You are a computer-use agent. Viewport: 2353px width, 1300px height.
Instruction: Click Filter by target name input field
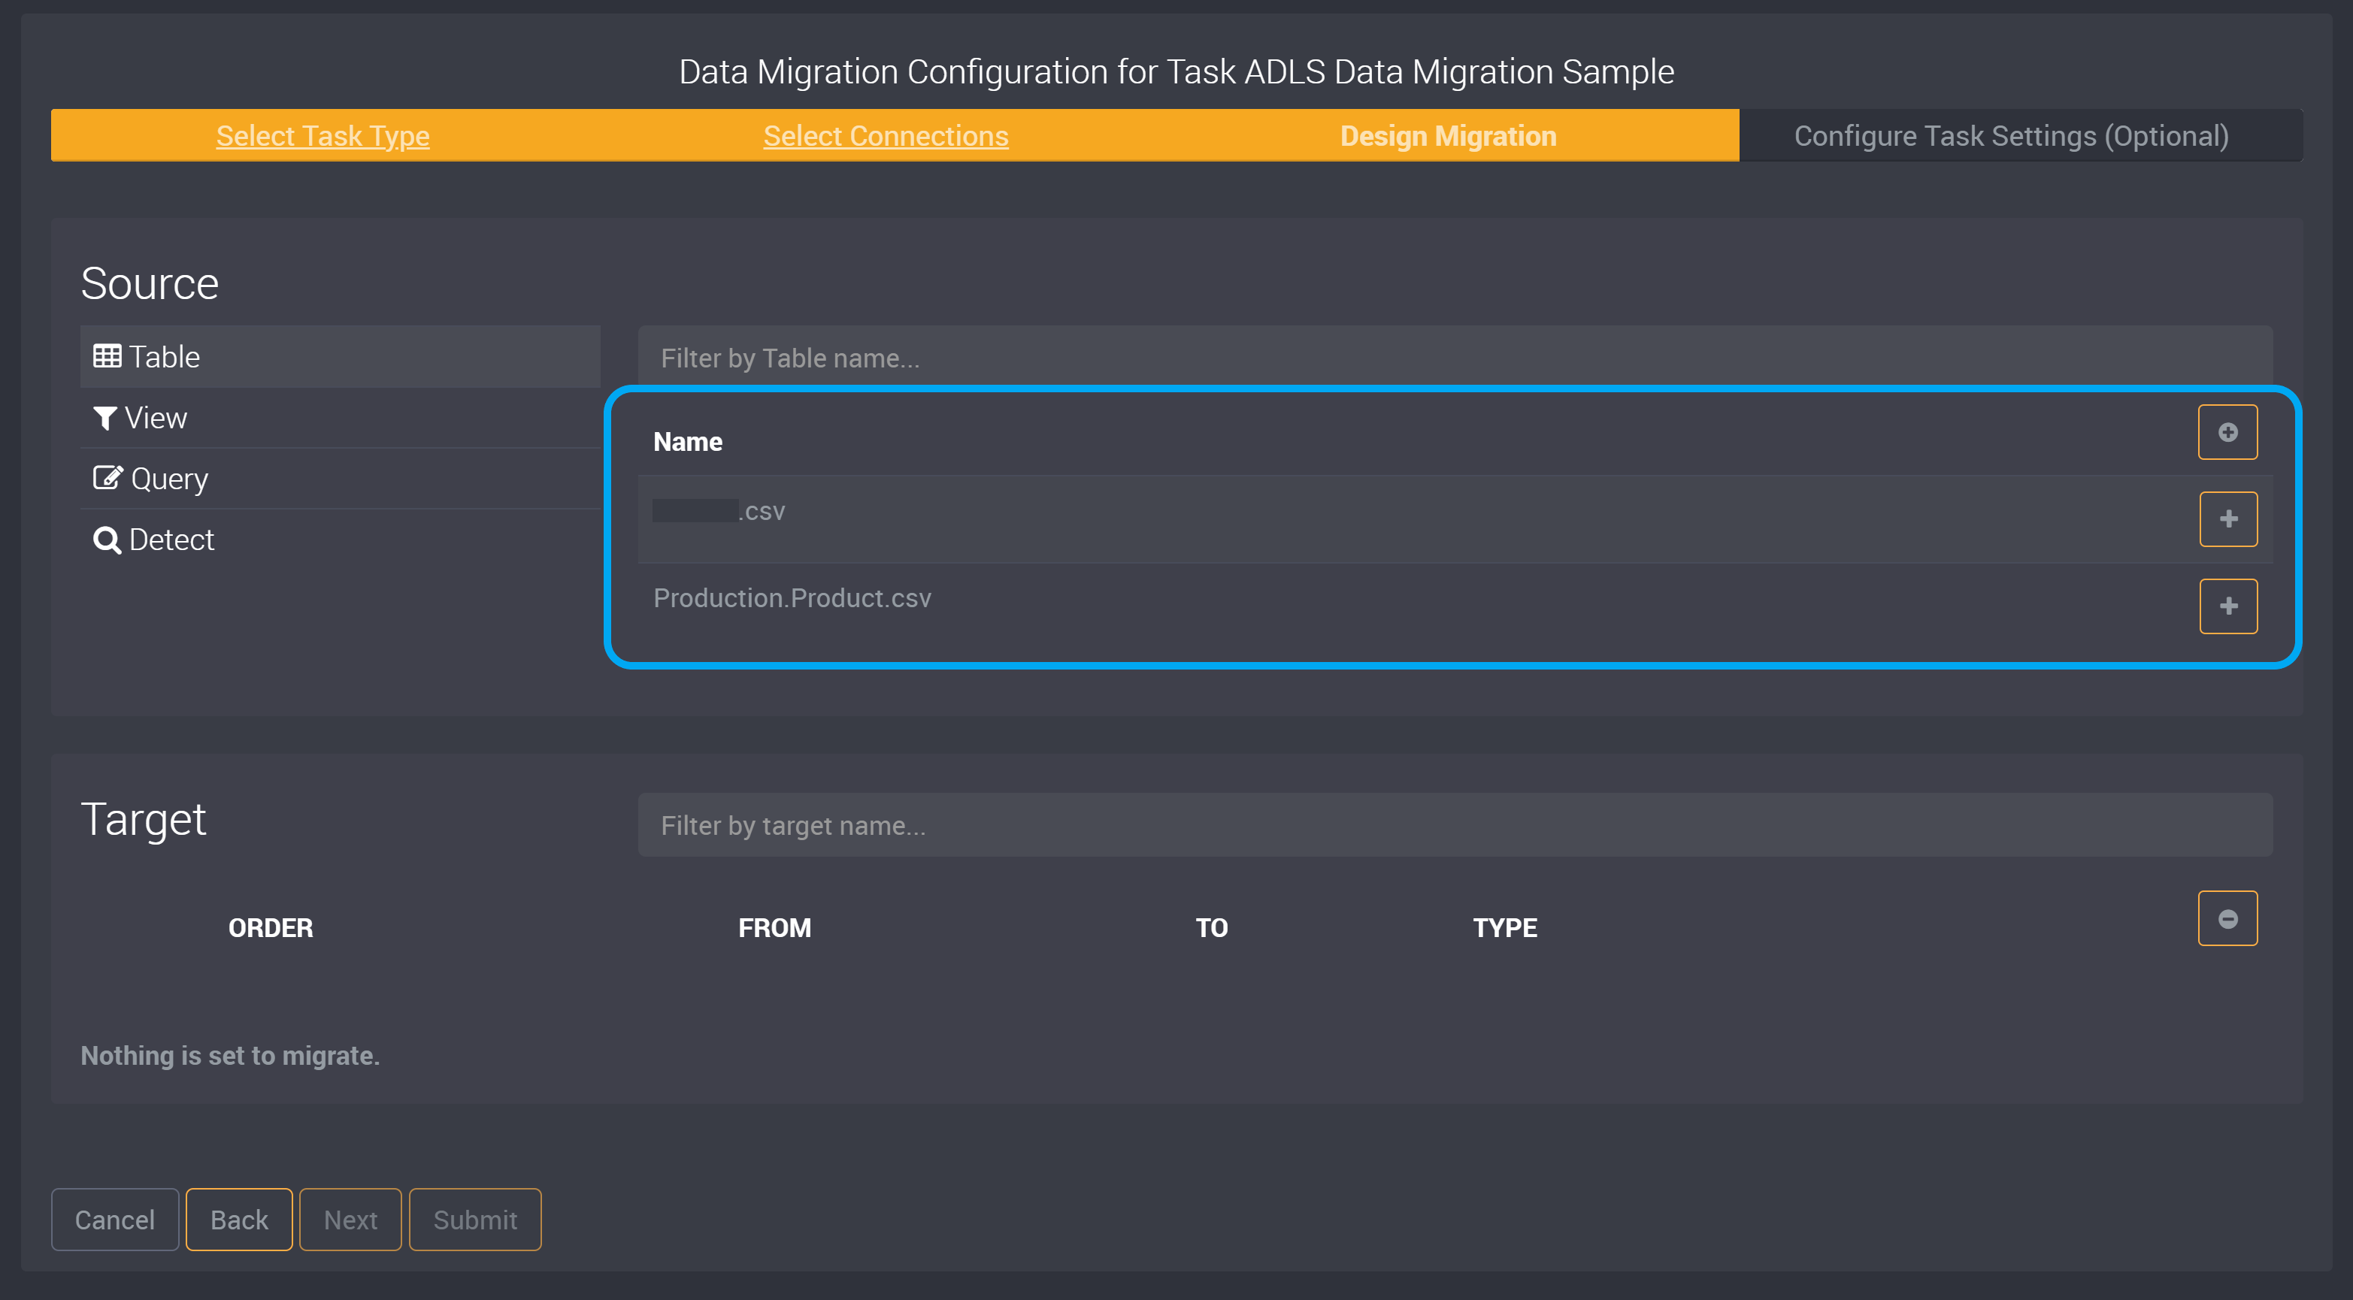pyautogui.click(x=1455, y=824)
